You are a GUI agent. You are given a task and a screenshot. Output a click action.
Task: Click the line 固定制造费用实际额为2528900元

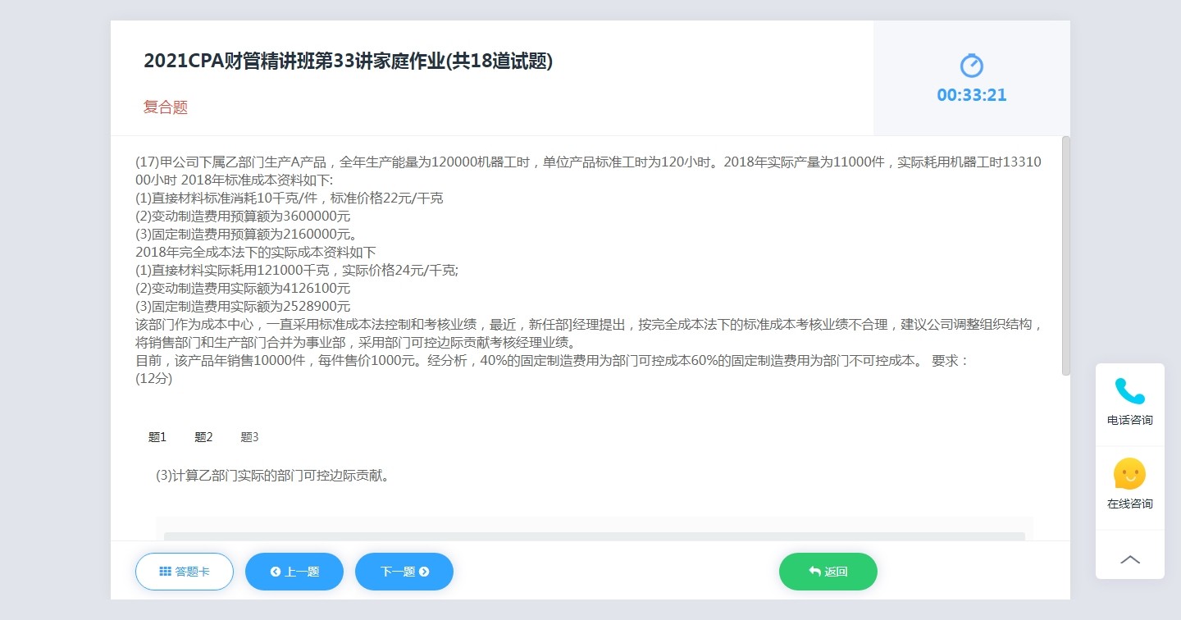[x=243, y=307]
